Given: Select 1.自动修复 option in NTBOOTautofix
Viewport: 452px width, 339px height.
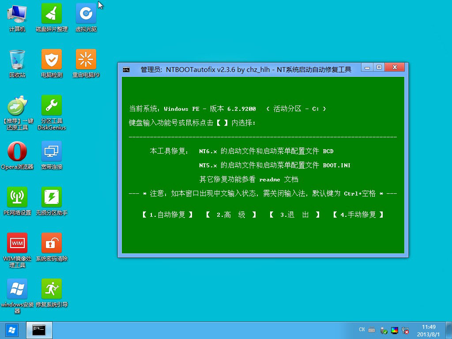Looking at the screenshot, I should coord(167,215).
